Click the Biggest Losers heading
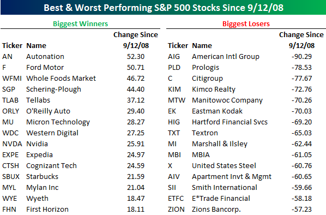Screen dimensions: 326x215 (246, 23)
